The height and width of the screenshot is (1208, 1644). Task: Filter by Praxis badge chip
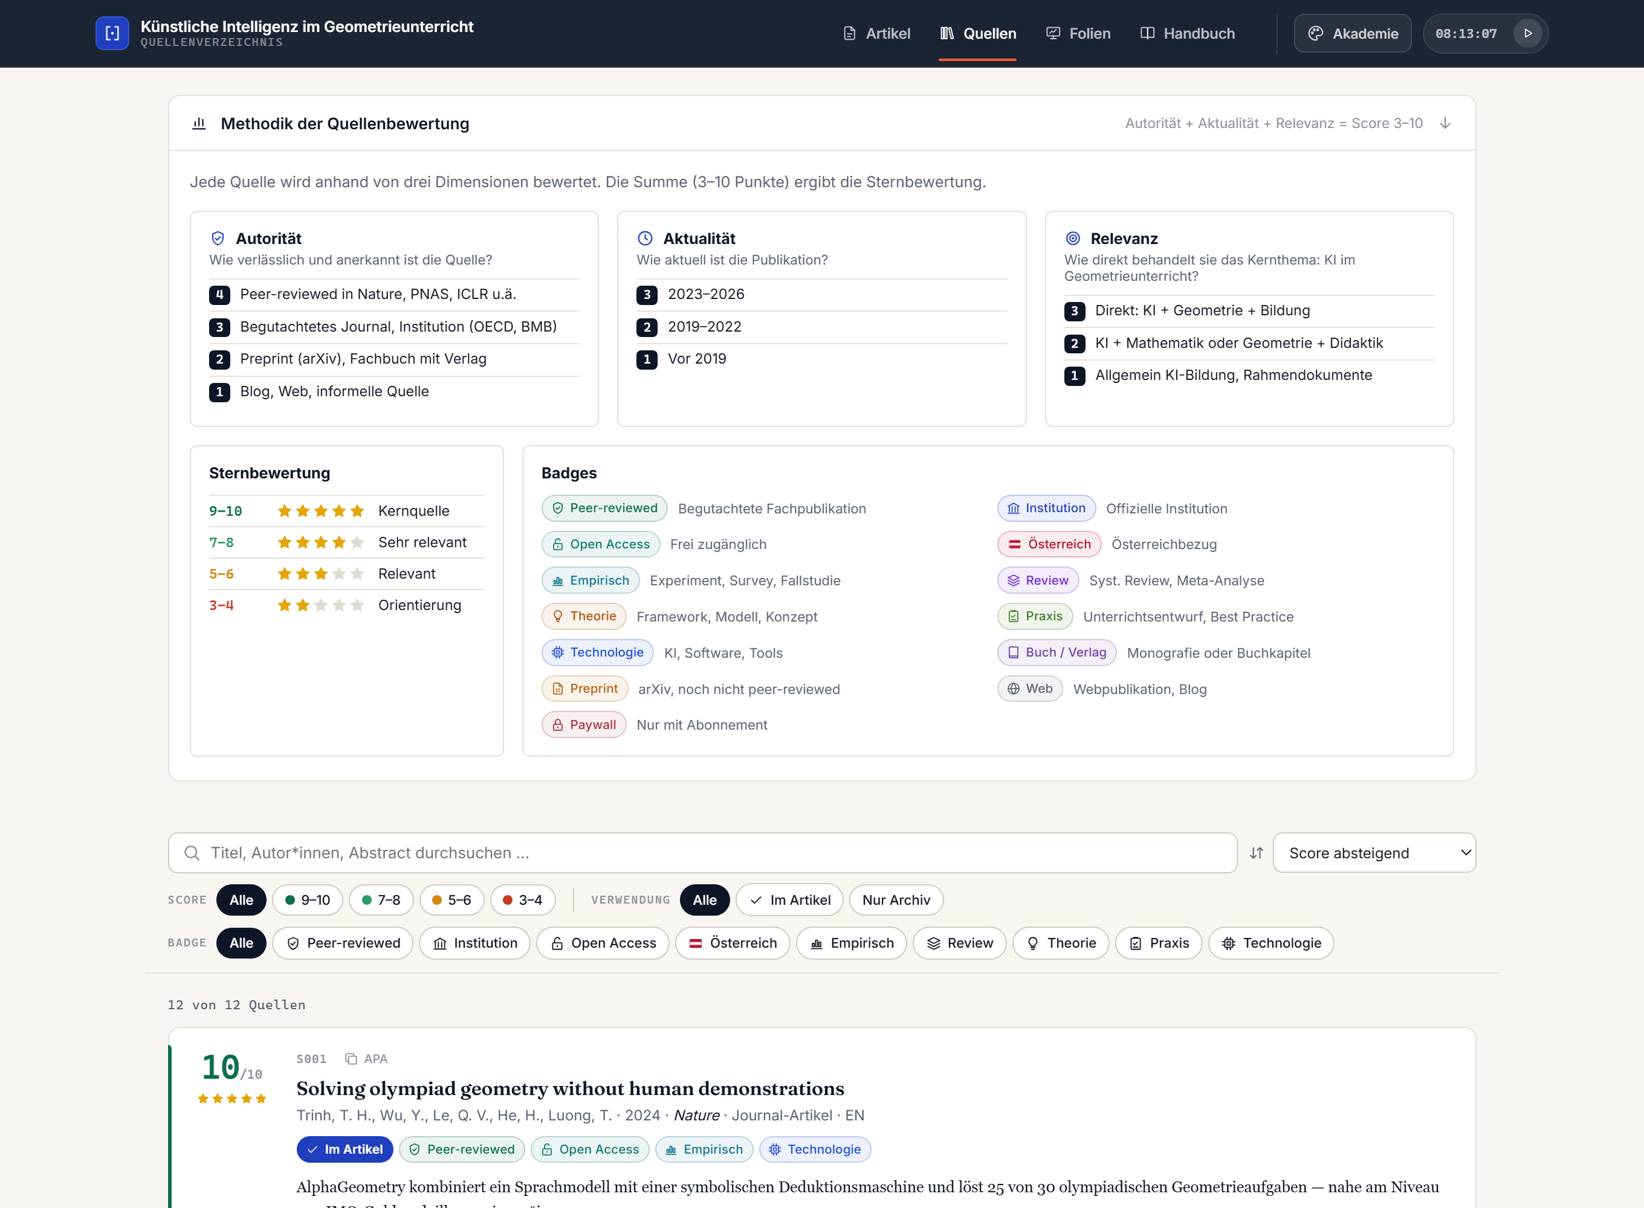[x=1159, y=943]
